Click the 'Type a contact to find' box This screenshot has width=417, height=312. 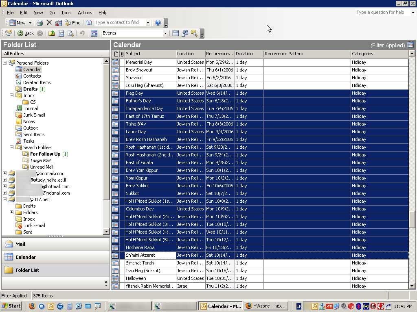(120, 23)
